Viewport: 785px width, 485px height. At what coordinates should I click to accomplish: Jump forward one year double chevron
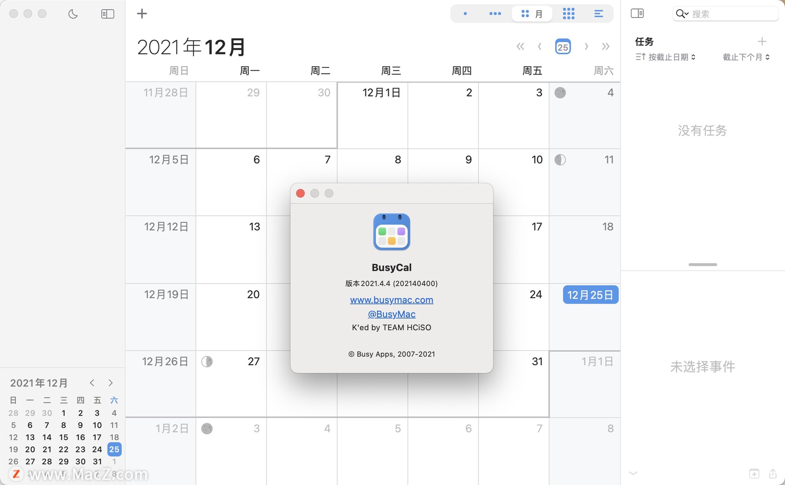606,46
